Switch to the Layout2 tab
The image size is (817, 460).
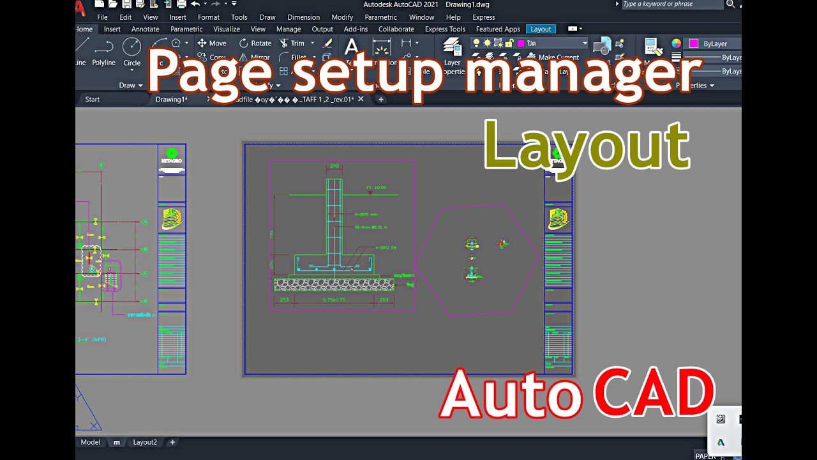[145, 442]
